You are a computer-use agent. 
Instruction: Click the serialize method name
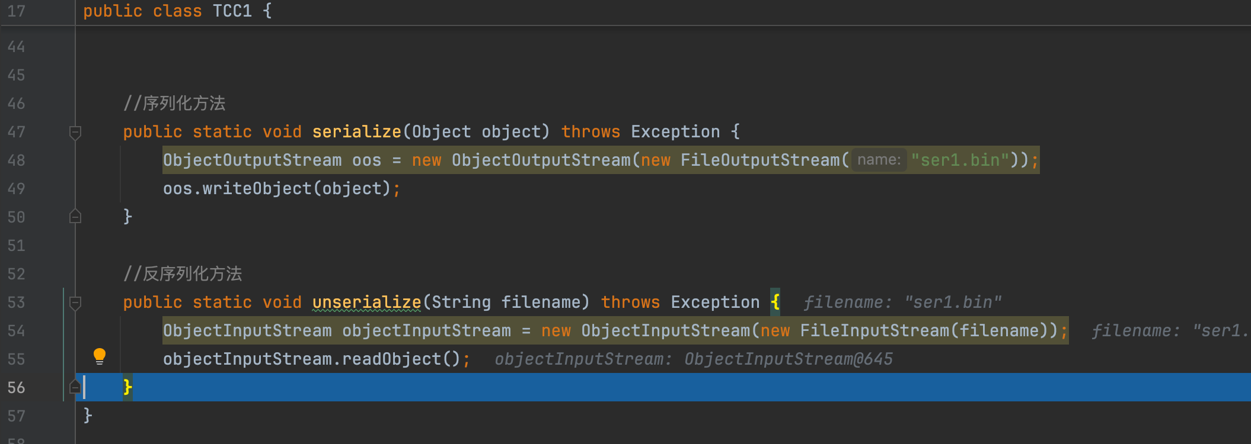[x=356, y=132]
